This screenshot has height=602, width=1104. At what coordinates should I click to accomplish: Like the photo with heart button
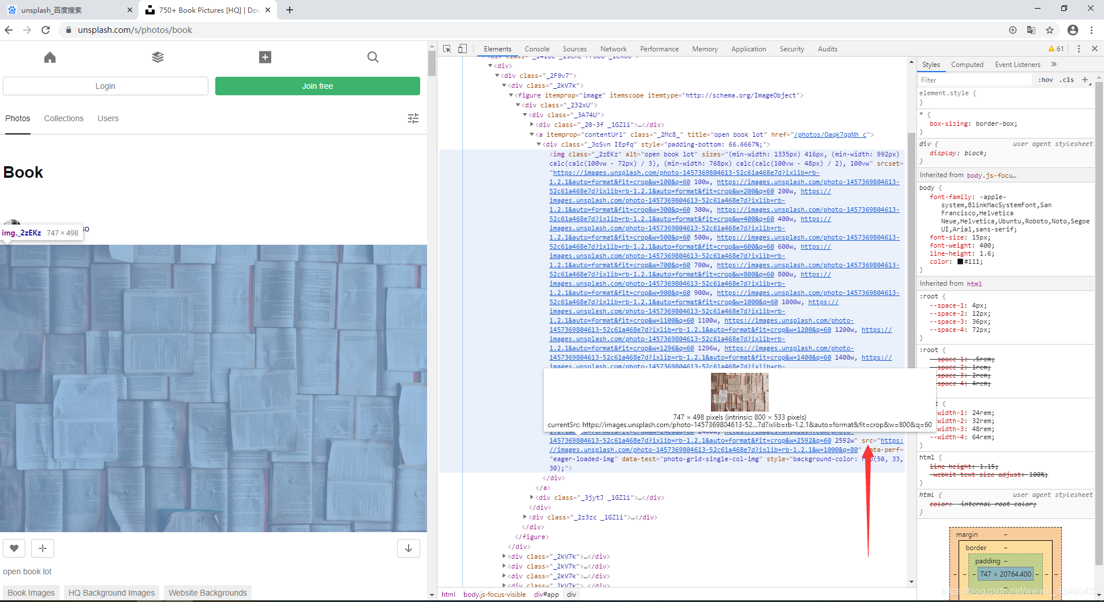coord(14,548)
